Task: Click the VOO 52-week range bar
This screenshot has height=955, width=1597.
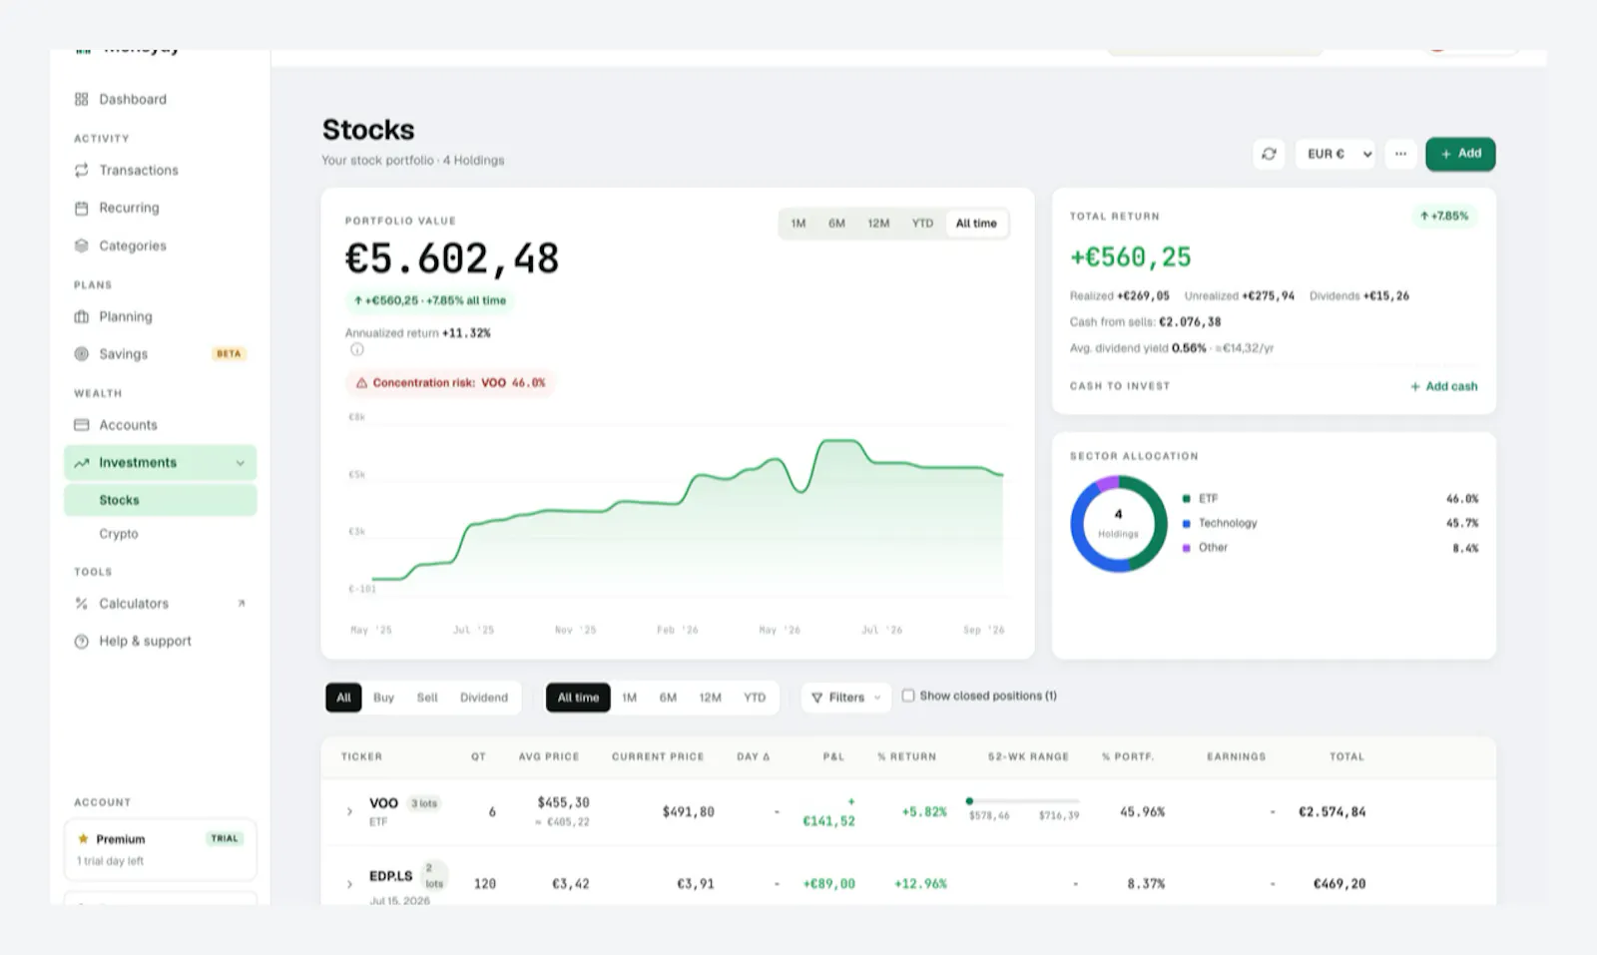Action: 1023,801
